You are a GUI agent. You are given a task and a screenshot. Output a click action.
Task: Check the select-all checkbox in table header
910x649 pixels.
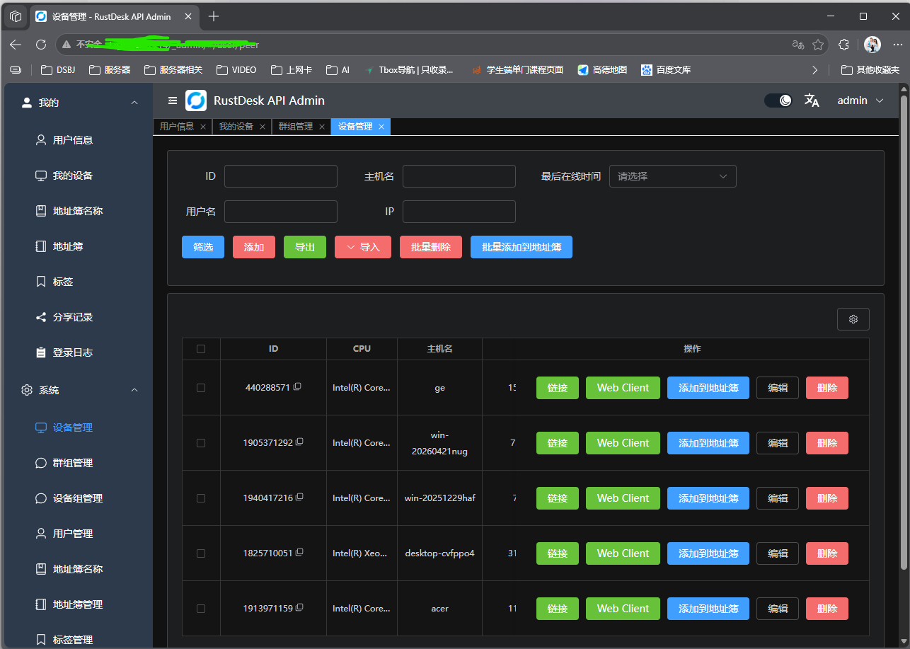(x=201, y=349)
